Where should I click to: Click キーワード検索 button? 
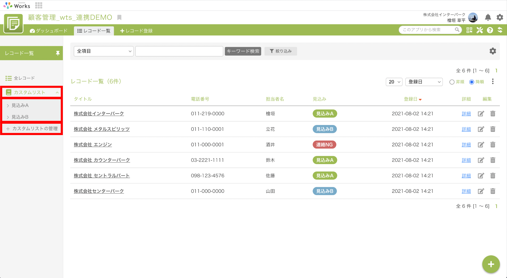coord(243,51)
